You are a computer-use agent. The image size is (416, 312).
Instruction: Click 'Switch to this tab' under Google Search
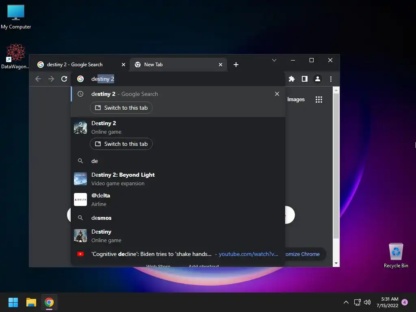(x=121, y=108)
